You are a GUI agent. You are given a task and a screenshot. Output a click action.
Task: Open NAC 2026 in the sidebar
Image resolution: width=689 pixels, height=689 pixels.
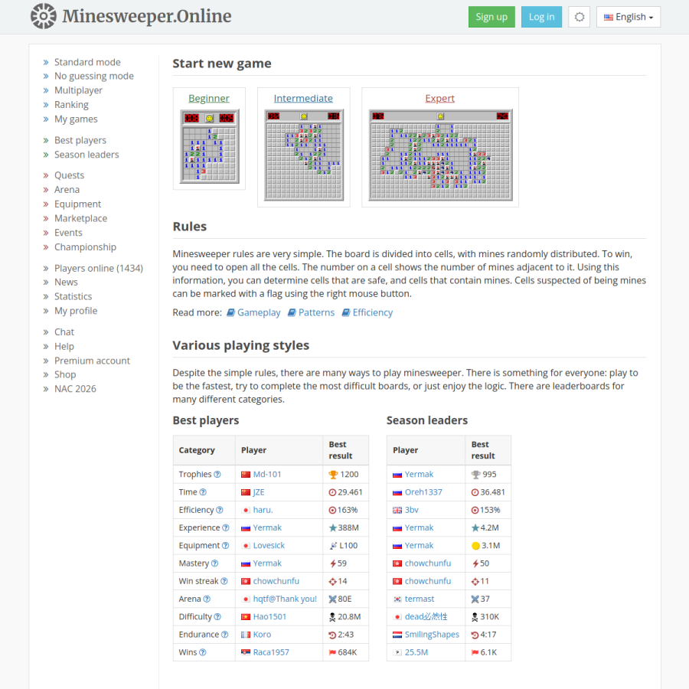click(x=75, y=389)
